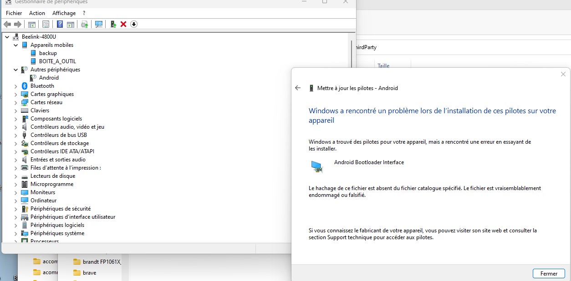This screenshot has height=281, width=571.
Task: Go back with the arrow in the driver dialog
Action: (x=298, y=88)
